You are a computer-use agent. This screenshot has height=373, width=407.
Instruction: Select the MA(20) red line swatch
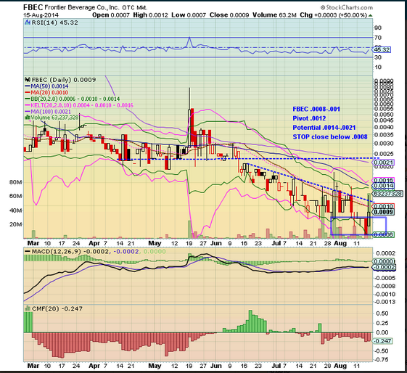click(x=28, y=92)
